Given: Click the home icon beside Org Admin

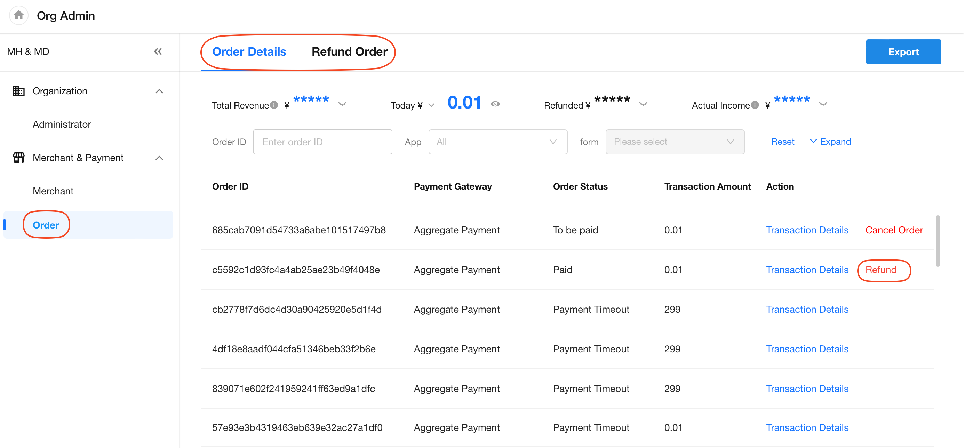Looking at the screenshot, I should click(19, 15).
